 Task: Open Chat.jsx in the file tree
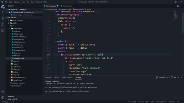[17, 31]
